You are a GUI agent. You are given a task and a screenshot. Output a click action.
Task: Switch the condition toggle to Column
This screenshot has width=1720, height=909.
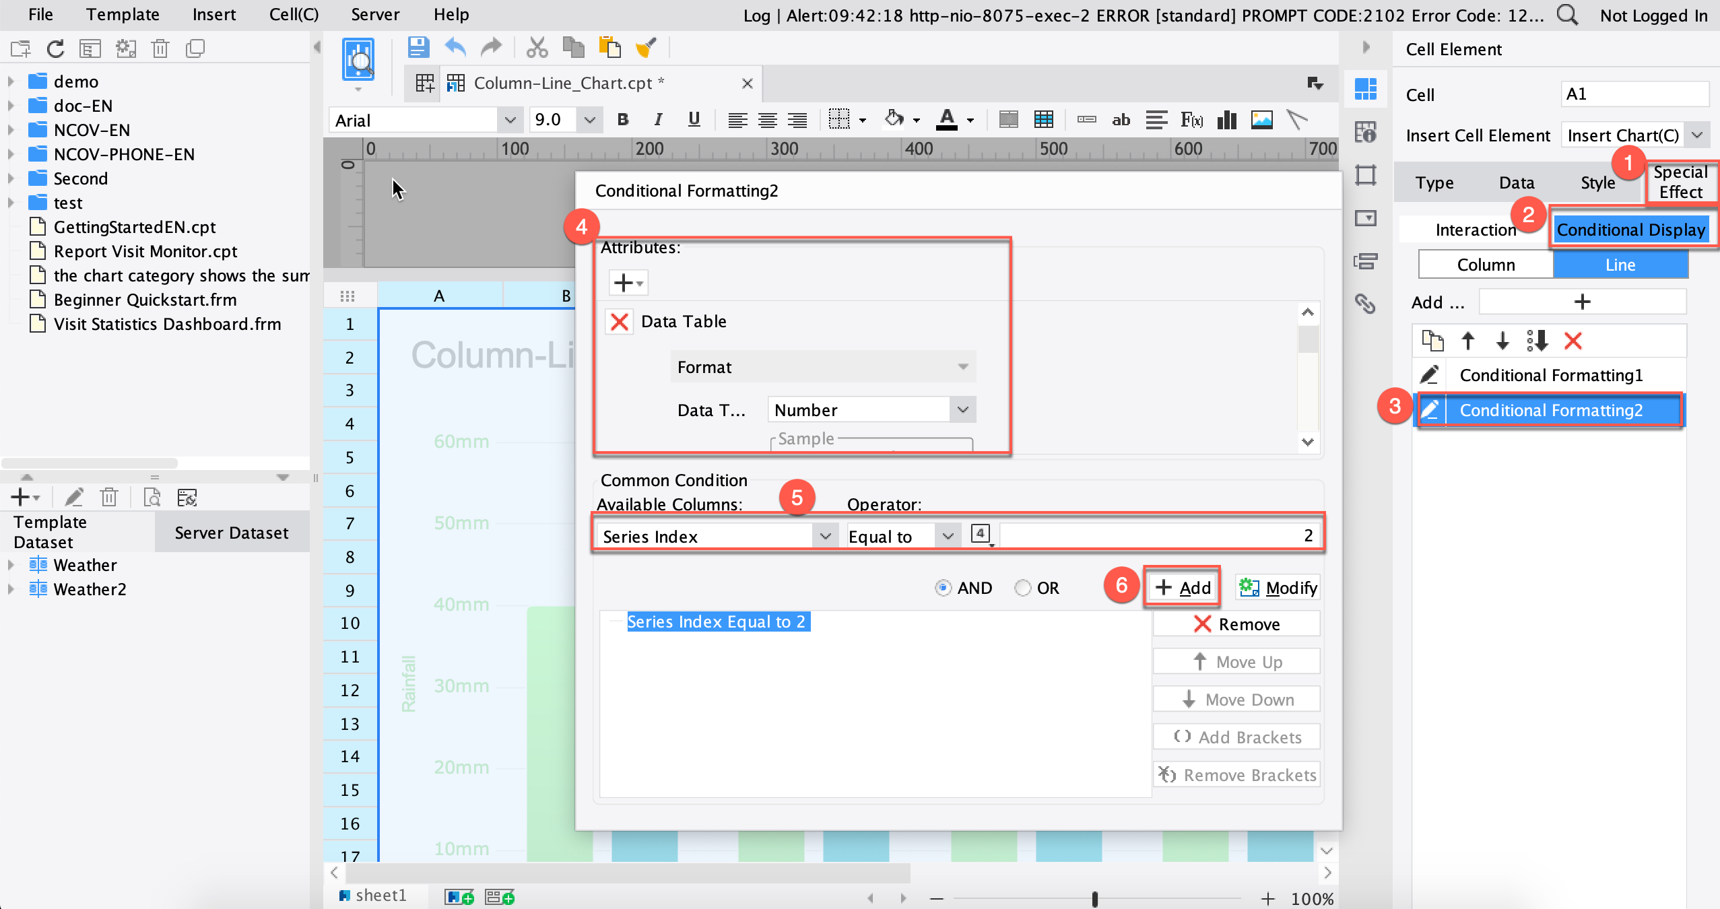point(1485,264)
